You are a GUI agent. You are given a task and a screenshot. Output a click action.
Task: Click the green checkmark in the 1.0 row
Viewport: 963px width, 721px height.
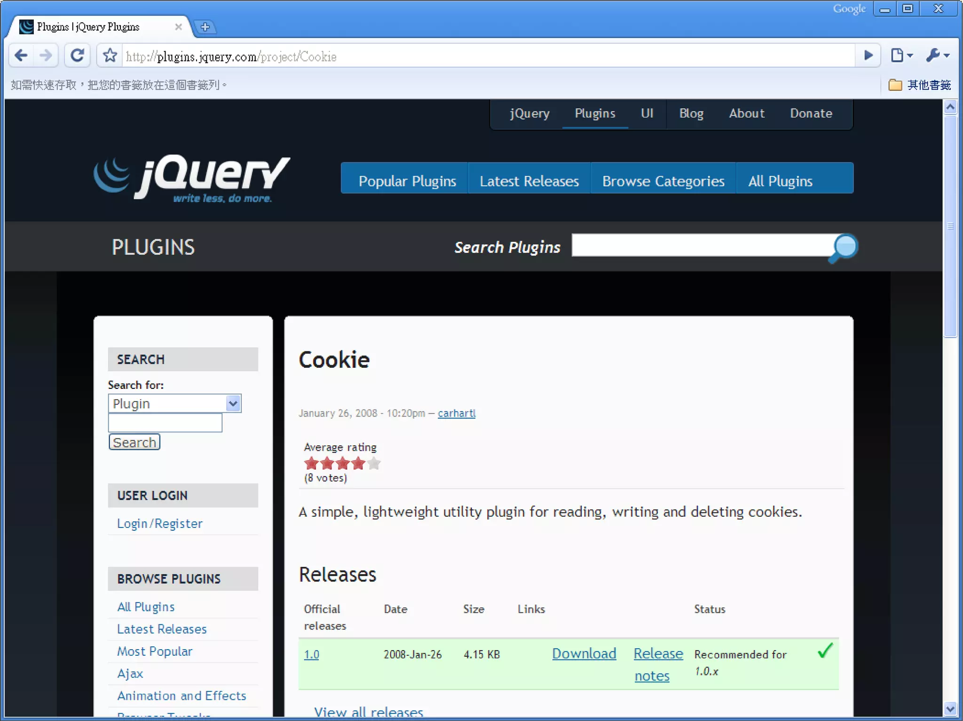pos(825,651)
